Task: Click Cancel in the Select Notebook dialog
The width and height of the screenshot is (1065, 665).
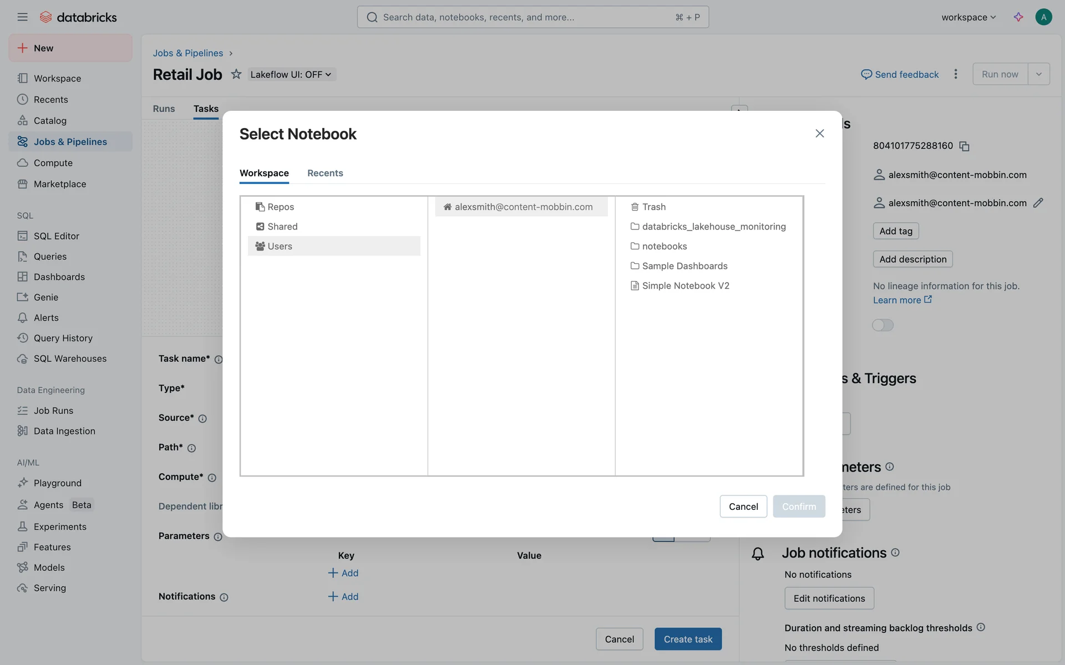Action: (743, 507)
